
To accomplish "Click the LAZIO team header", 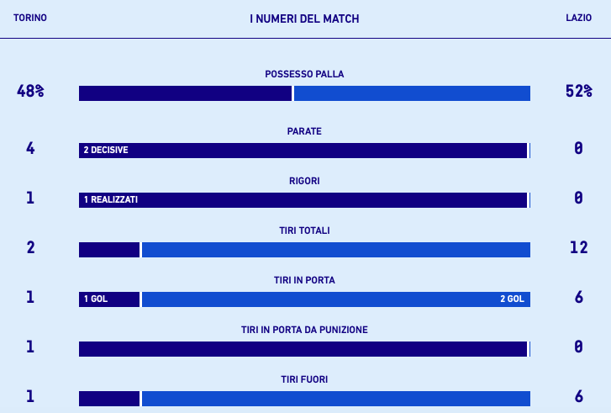I will point(578,18).
